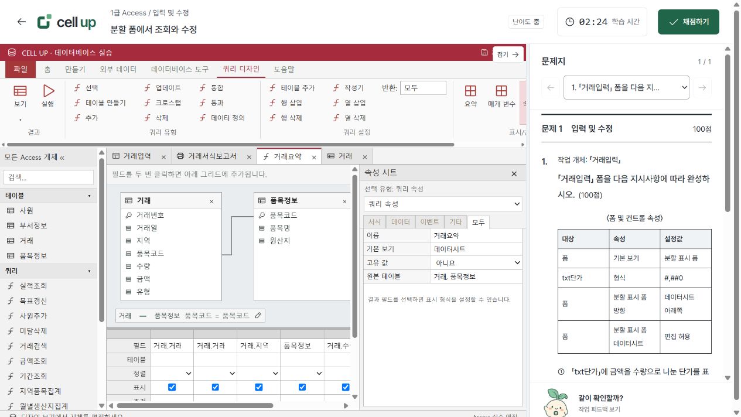Screen dimensions: 741x417
Task: Click 작성기 builder in the ribbon
Action: pyautogui.click(x=349, y=88)
